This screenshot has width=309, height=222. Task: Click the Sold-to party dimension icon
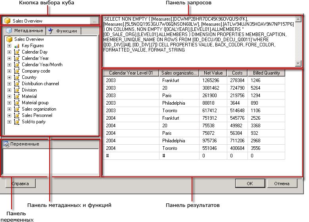click(17, 122)
